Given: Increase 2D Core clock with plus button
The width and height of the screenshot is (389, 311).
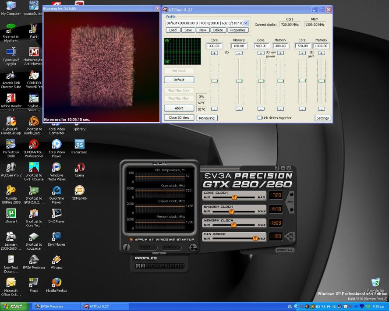Looking at the screenshot, I should pos(214,53).
